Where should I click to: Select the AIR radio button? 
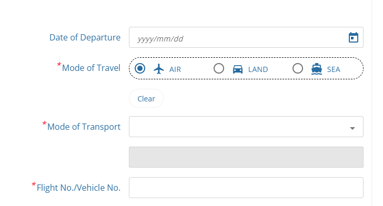tap(140, 68)
